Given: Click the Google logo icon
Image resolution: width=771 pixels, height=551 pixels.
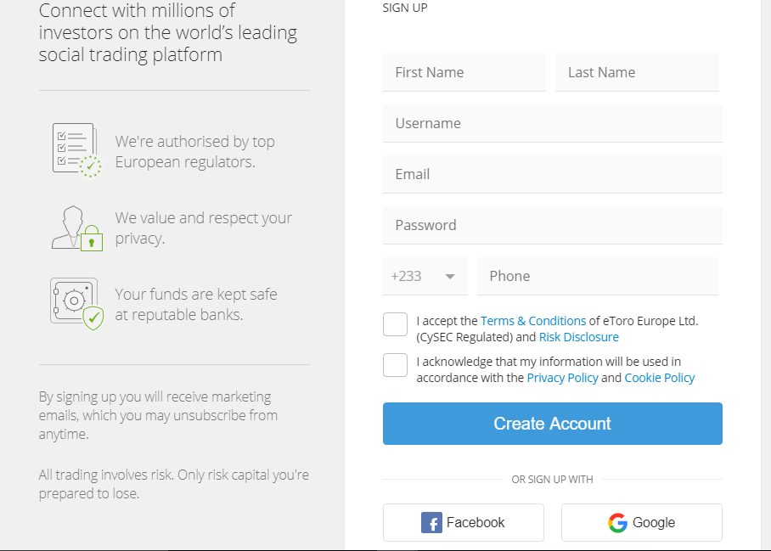Looking at the screenshot, I should pyautogui.click(x=617, y=523).
